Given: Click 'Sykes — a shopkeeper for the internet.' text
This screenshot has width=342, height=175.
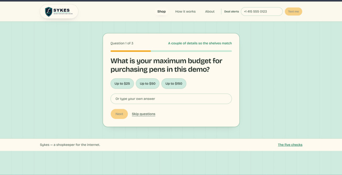Looking at the screenshot, I should pos(70,145).
